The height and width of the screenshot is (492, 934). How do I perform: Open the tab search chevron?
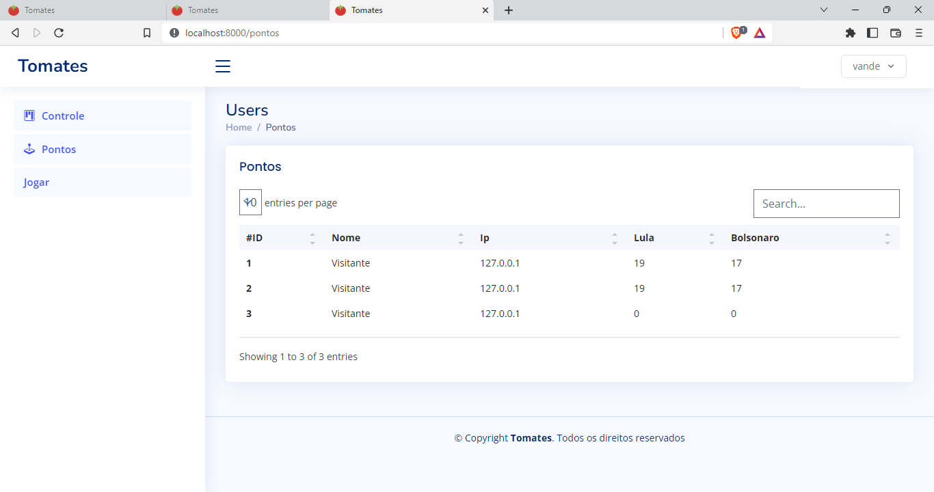coord(824,10)
